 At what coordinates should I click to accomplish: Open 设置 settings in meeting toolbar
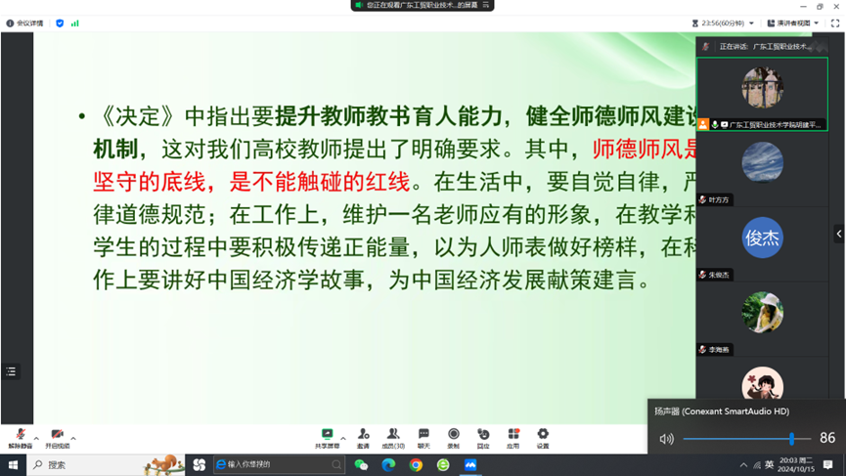point(543,436)
